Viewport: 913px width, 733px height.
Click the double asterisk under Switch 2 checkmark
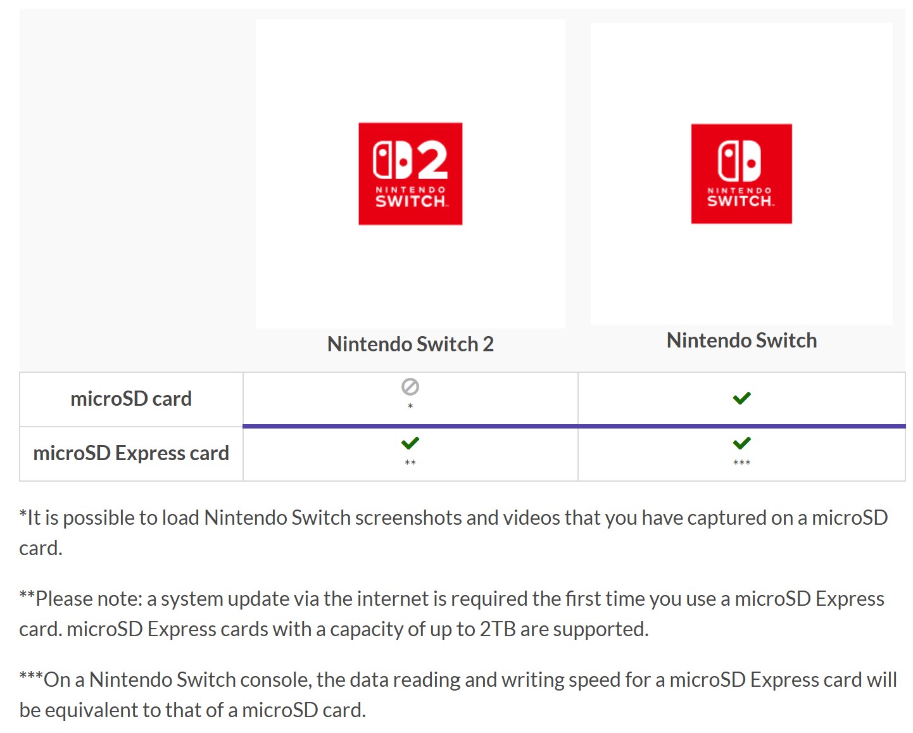tap(410, 463)
